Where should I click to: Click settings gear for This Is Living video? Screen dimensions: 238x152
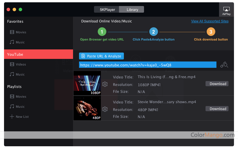pyautogui.click(x=105, y=84)
